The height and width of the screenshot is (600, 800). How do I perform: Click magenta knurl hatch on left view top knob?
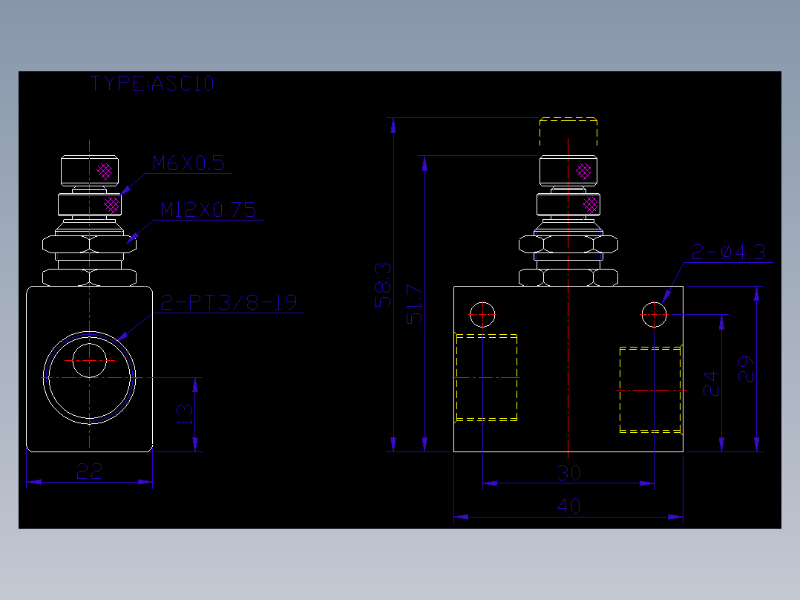(105, 171)
